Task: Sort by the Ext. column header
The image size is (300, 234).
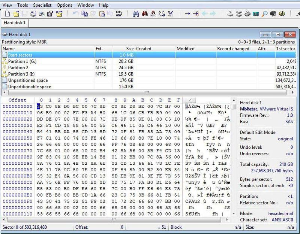Action: tap(103, 49)
